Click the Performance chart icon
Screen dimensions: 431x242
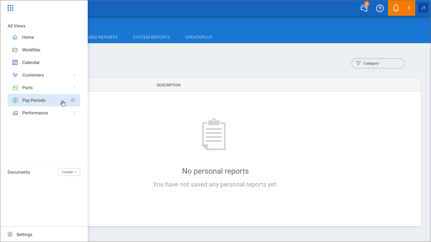[15, 113]
